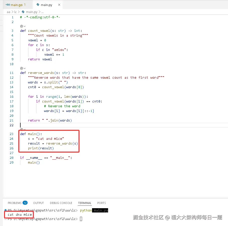Close the main.py tab

point(59,5)
